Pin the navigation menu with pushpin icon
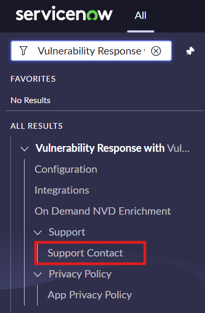Viewport: 205px width, 313px height. (190, 51)
